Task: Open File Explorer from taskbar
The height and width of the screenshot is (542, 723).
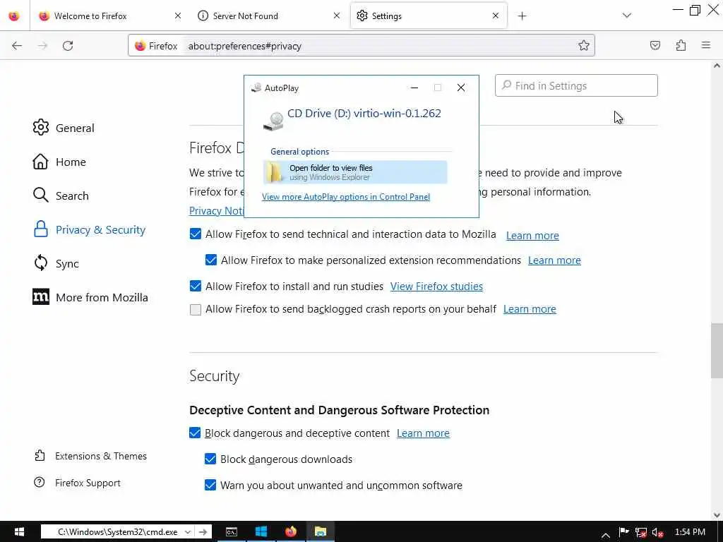Action: click(321, 532)
